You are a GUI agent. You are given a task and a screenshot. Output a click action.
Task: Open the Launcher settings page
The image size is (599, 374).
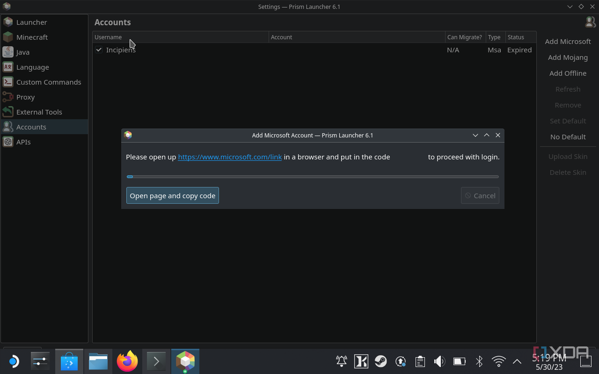(x=44, y=22)
